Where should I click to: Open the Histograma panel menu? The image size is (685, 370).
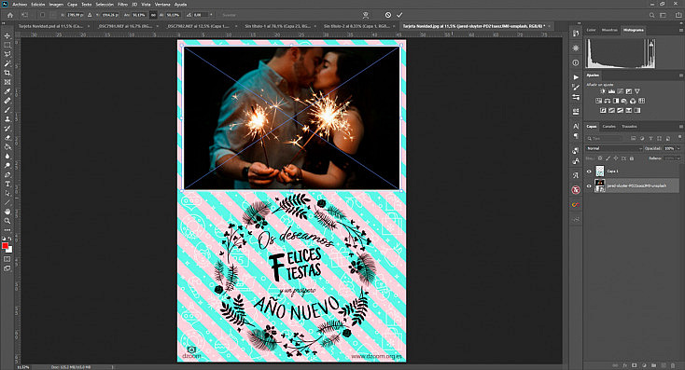point(680,30)
